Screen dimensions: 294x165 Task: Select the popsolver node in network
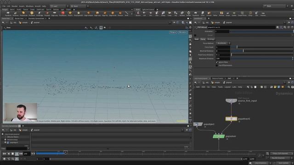click(219, 137)
